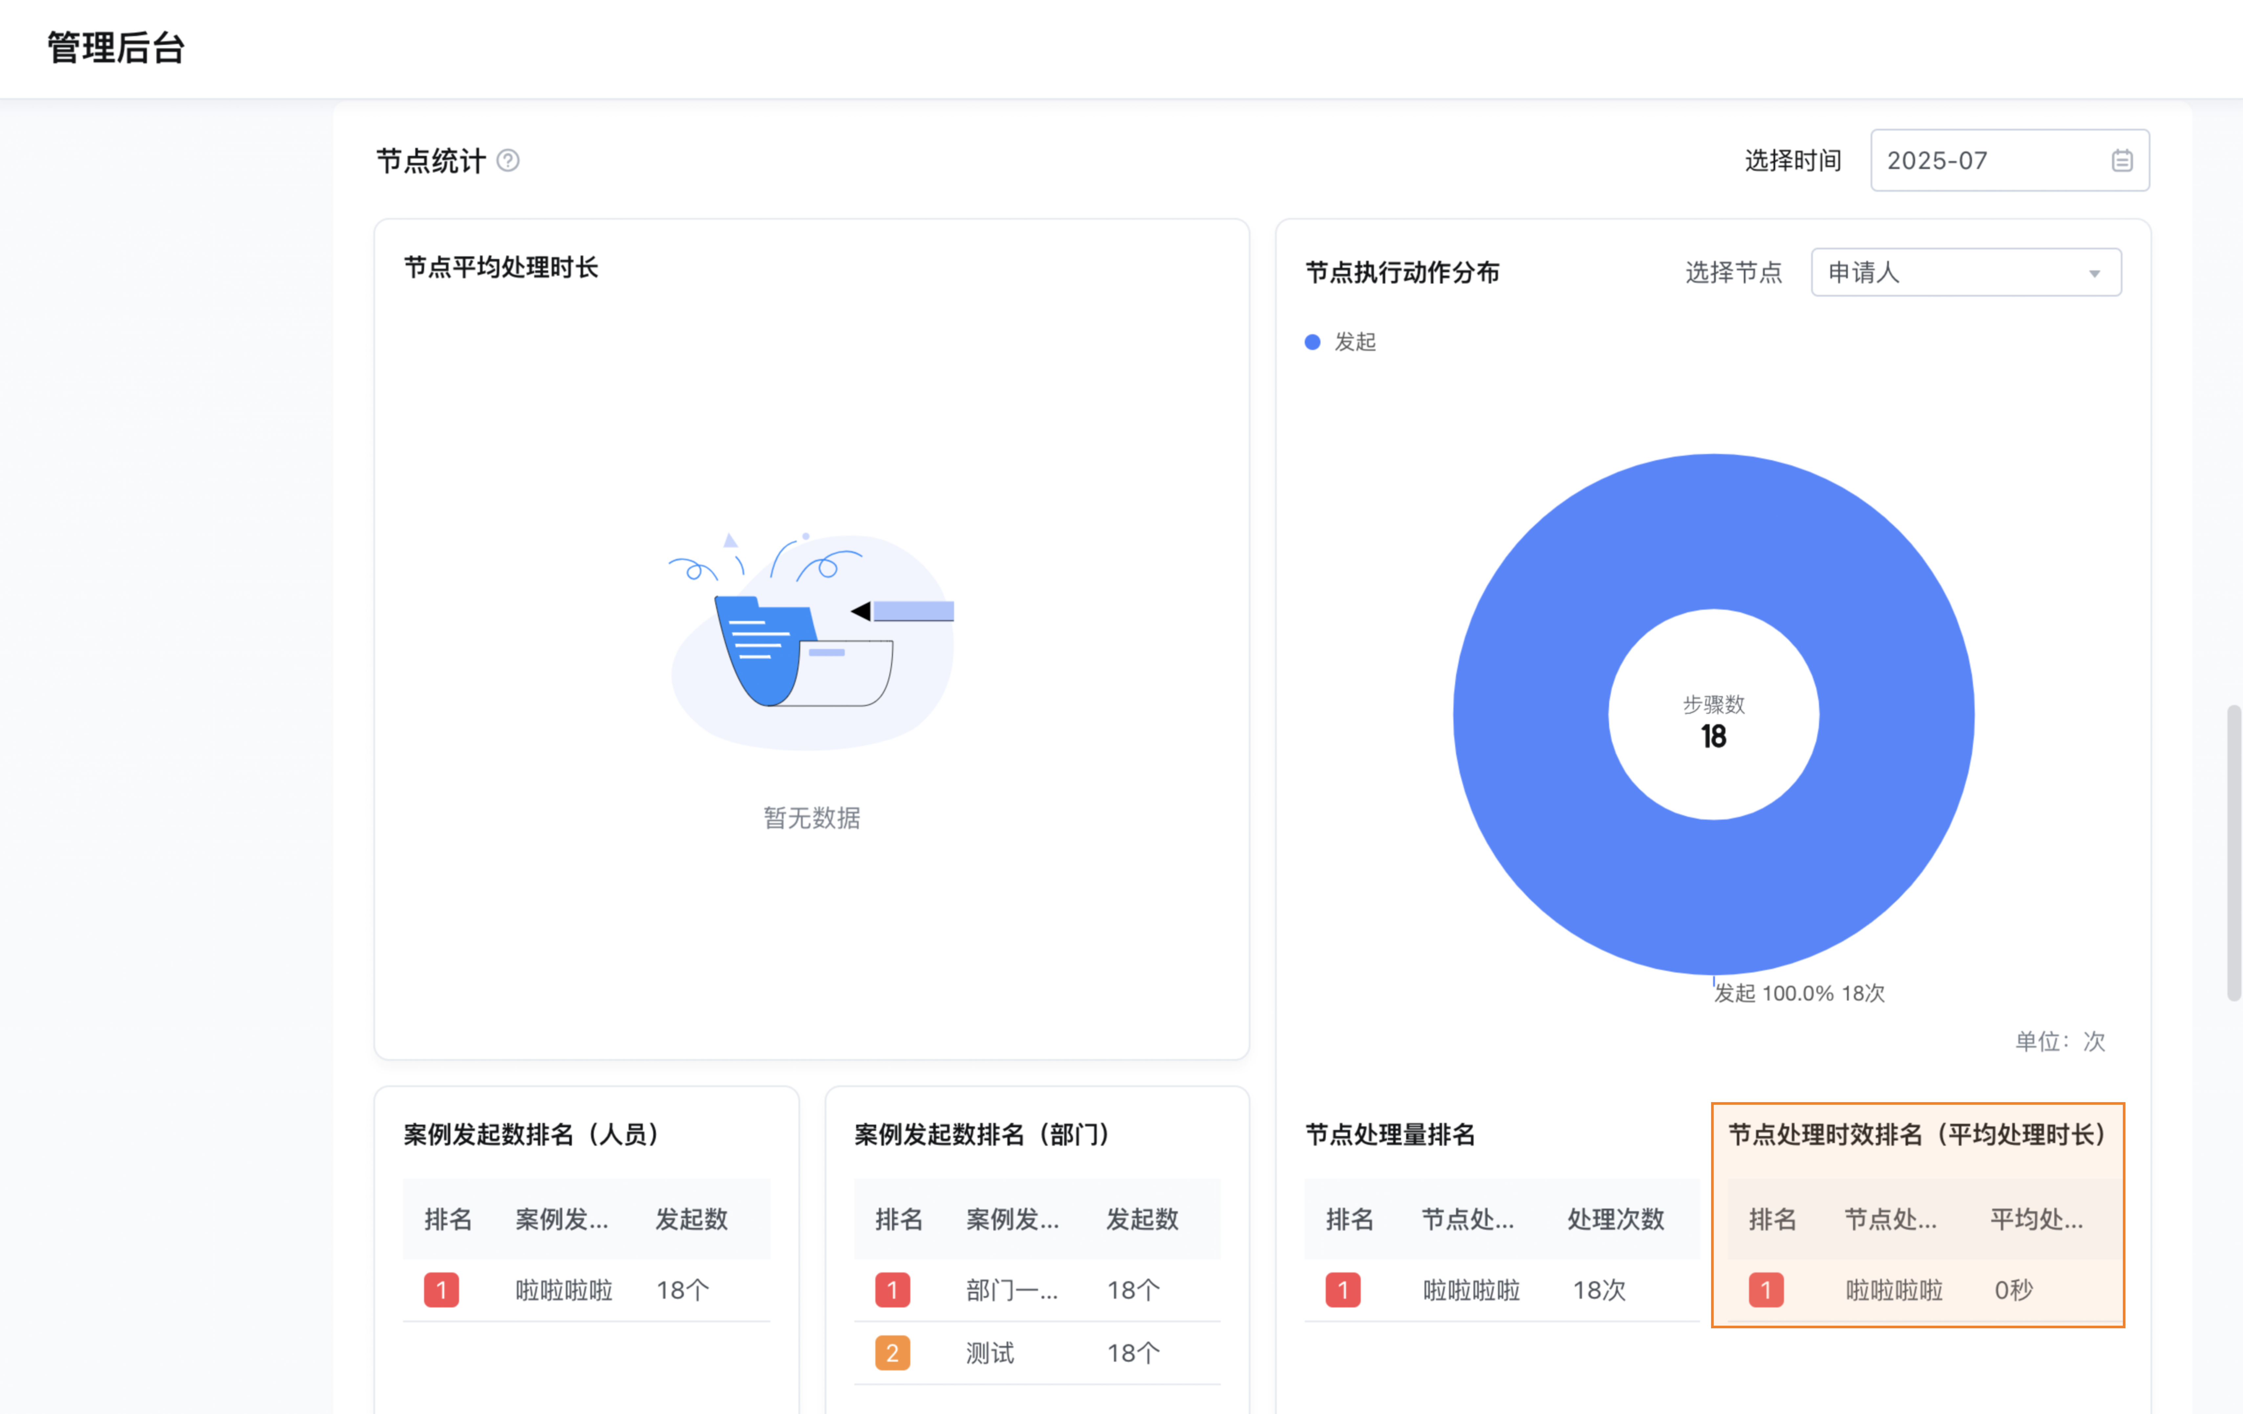
Task: Click 啦啦啦啦 in the 人员 ranking table
Action: point(564,1290)
